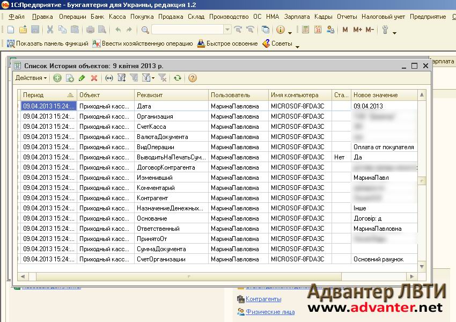Click Советы button
The image size is (456, 322).
pos(277,43)
